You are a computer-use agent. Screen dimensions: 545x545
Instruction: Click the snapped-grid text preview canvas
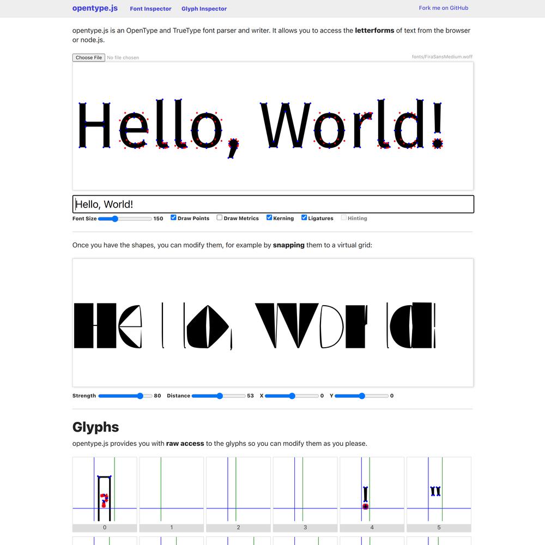tap(273, 323)
